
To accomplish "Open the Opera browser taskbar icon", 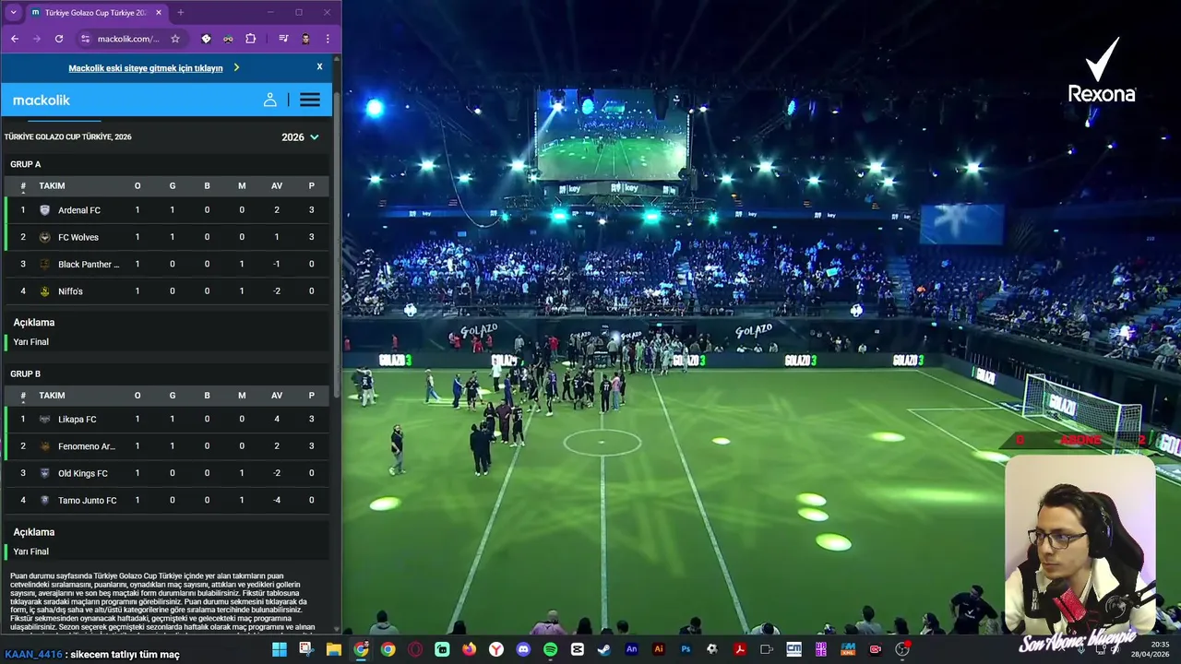I will coord(415,649).
